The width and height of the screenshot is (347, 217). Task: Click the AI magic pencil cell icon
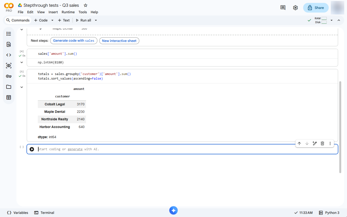click(315, 143)
